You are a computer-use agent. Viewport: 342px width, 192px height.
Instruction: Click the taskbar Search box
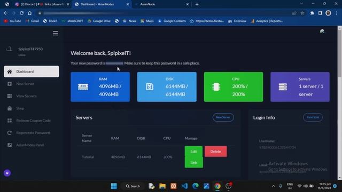(133, 186)
